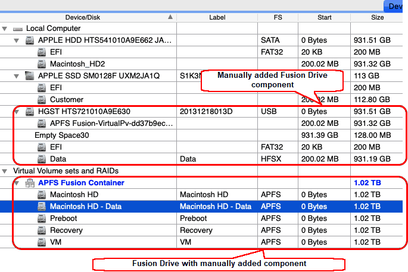Sort by the Label column header
Viewport: 408px width, 272px height.
pos(217,17)
